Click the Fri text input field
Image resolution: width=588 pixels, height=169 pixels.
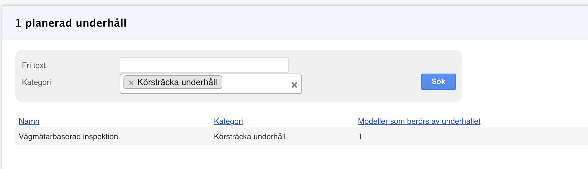[204, 65]
